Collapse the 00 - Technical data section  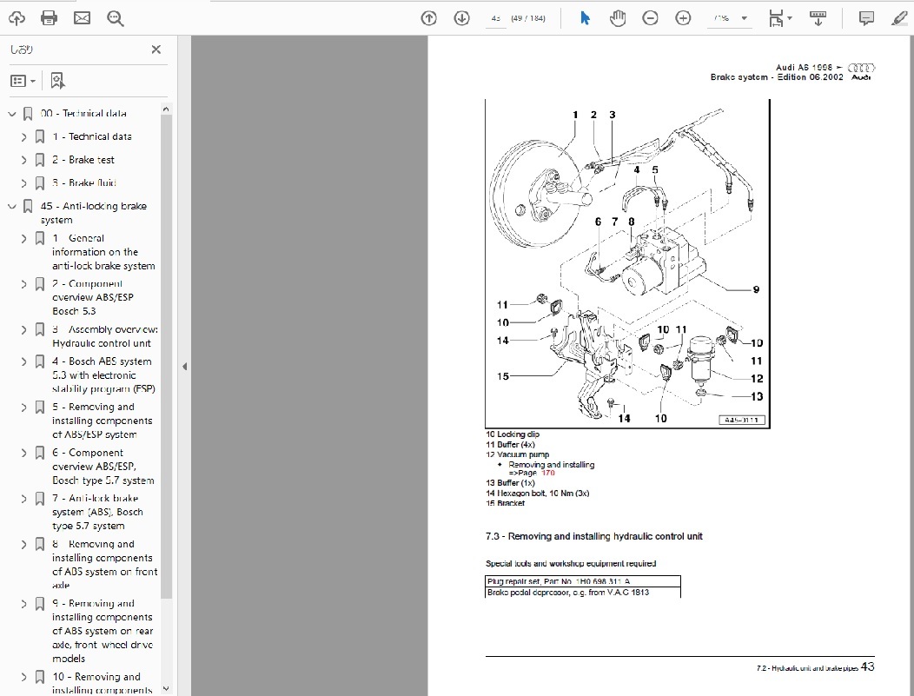click(11, 114)
